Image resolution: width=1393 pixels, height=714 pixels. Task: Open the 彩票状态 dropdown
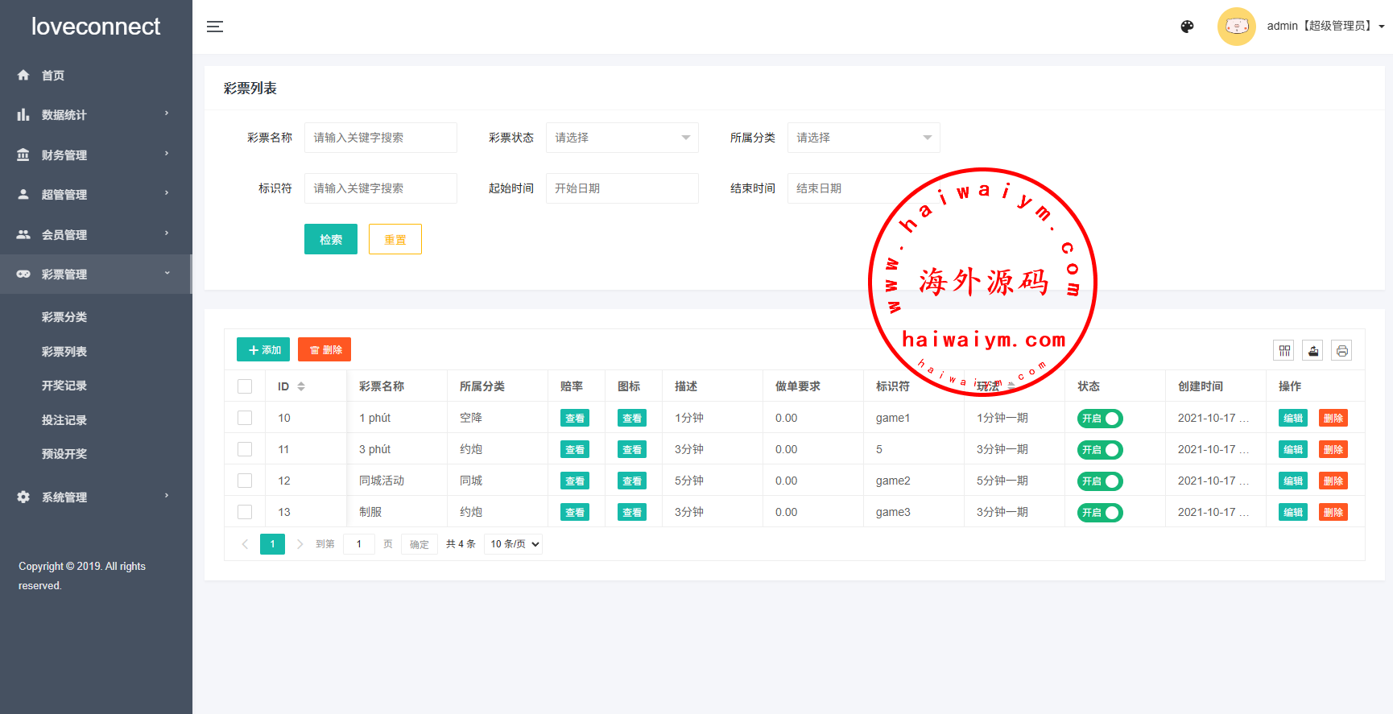[622, 138]
